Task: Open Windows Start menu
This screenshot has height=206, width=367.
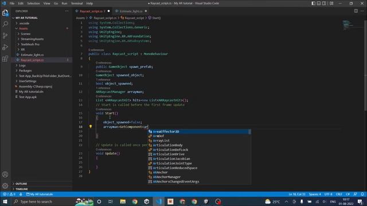Action: click(5, 201)
